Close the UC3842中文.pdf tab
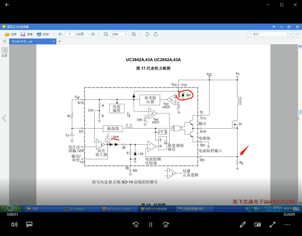The width and height of the screenshot is (302, 236). point(53,41)
